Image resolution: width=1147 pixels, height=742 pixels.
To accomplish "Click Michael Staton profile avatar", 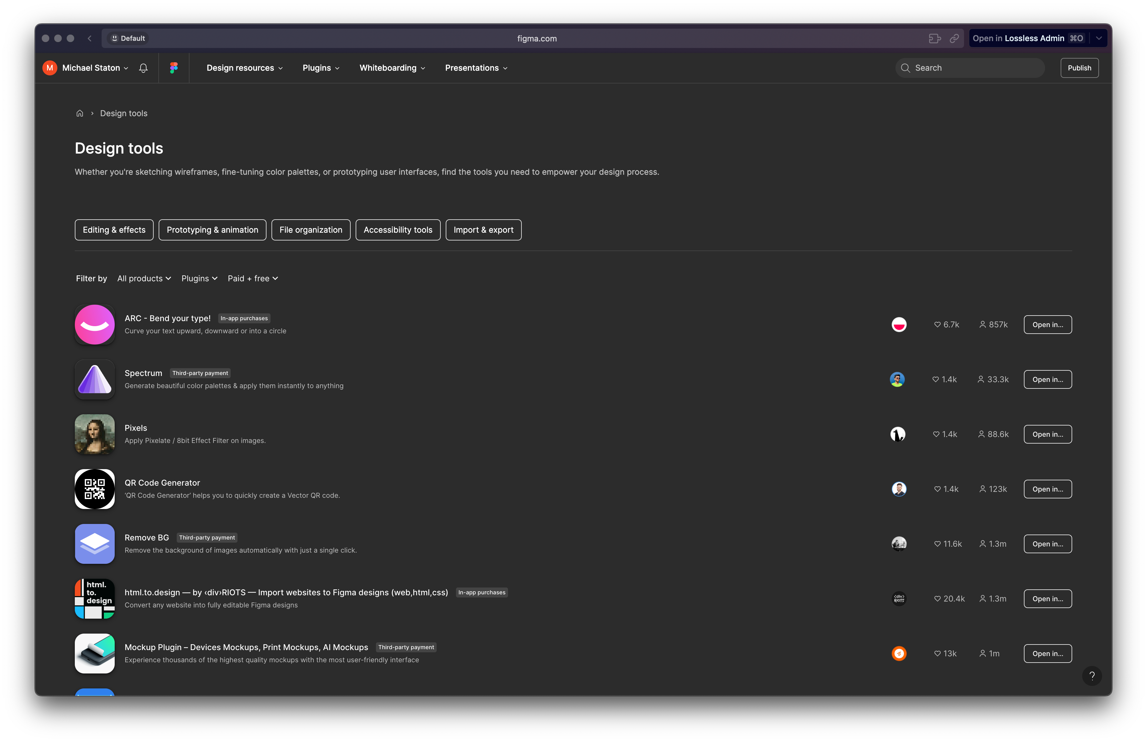I will [50, 68].
